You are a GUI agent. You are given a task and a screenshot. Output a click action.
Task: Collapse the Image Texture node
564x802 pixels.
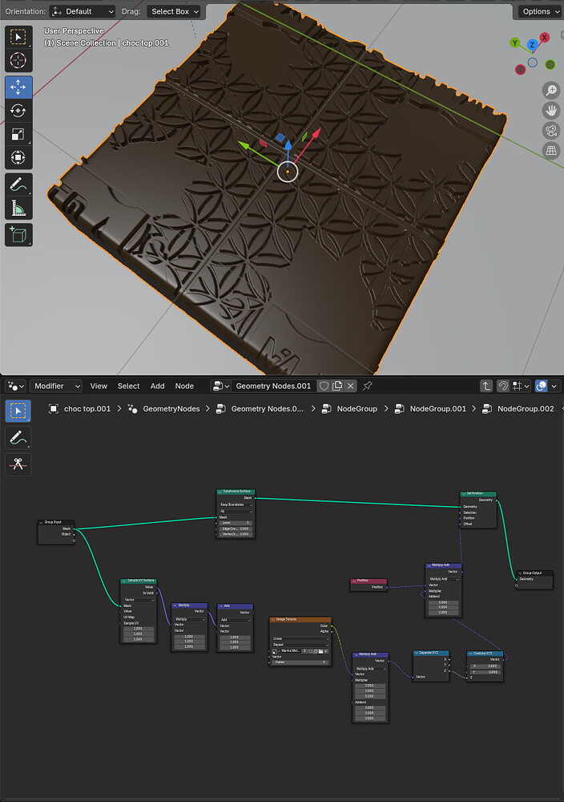coord(273,619)
